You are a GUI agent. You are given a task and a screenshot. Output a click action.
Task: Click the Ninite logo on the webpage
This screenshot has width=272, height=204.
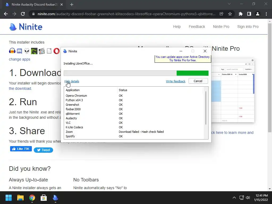click(26, 27)
